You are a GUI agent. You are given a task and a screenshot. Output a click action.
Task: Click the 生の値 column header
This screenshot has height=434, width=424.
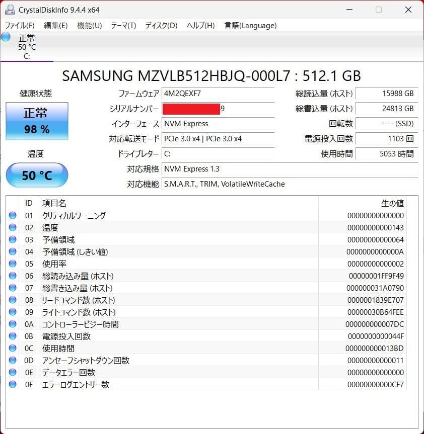pos(393,203)
